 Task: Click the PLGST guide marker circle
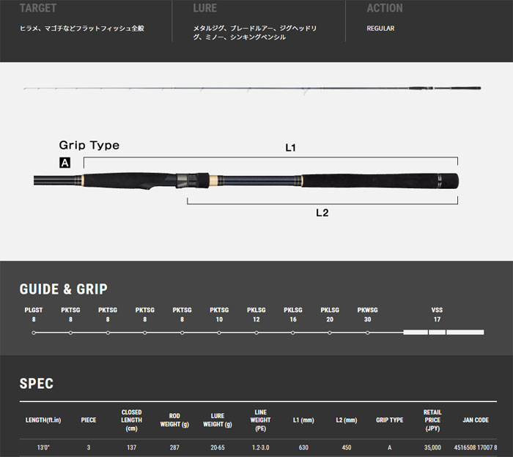click(34, 332)
